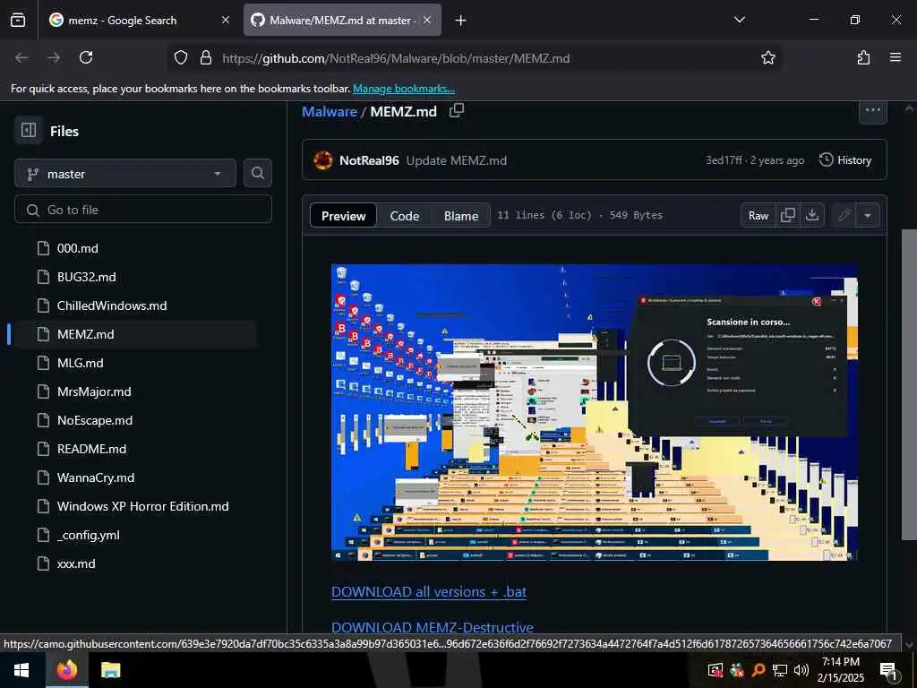Open the Windows Start menu

(x=22, y=670)
